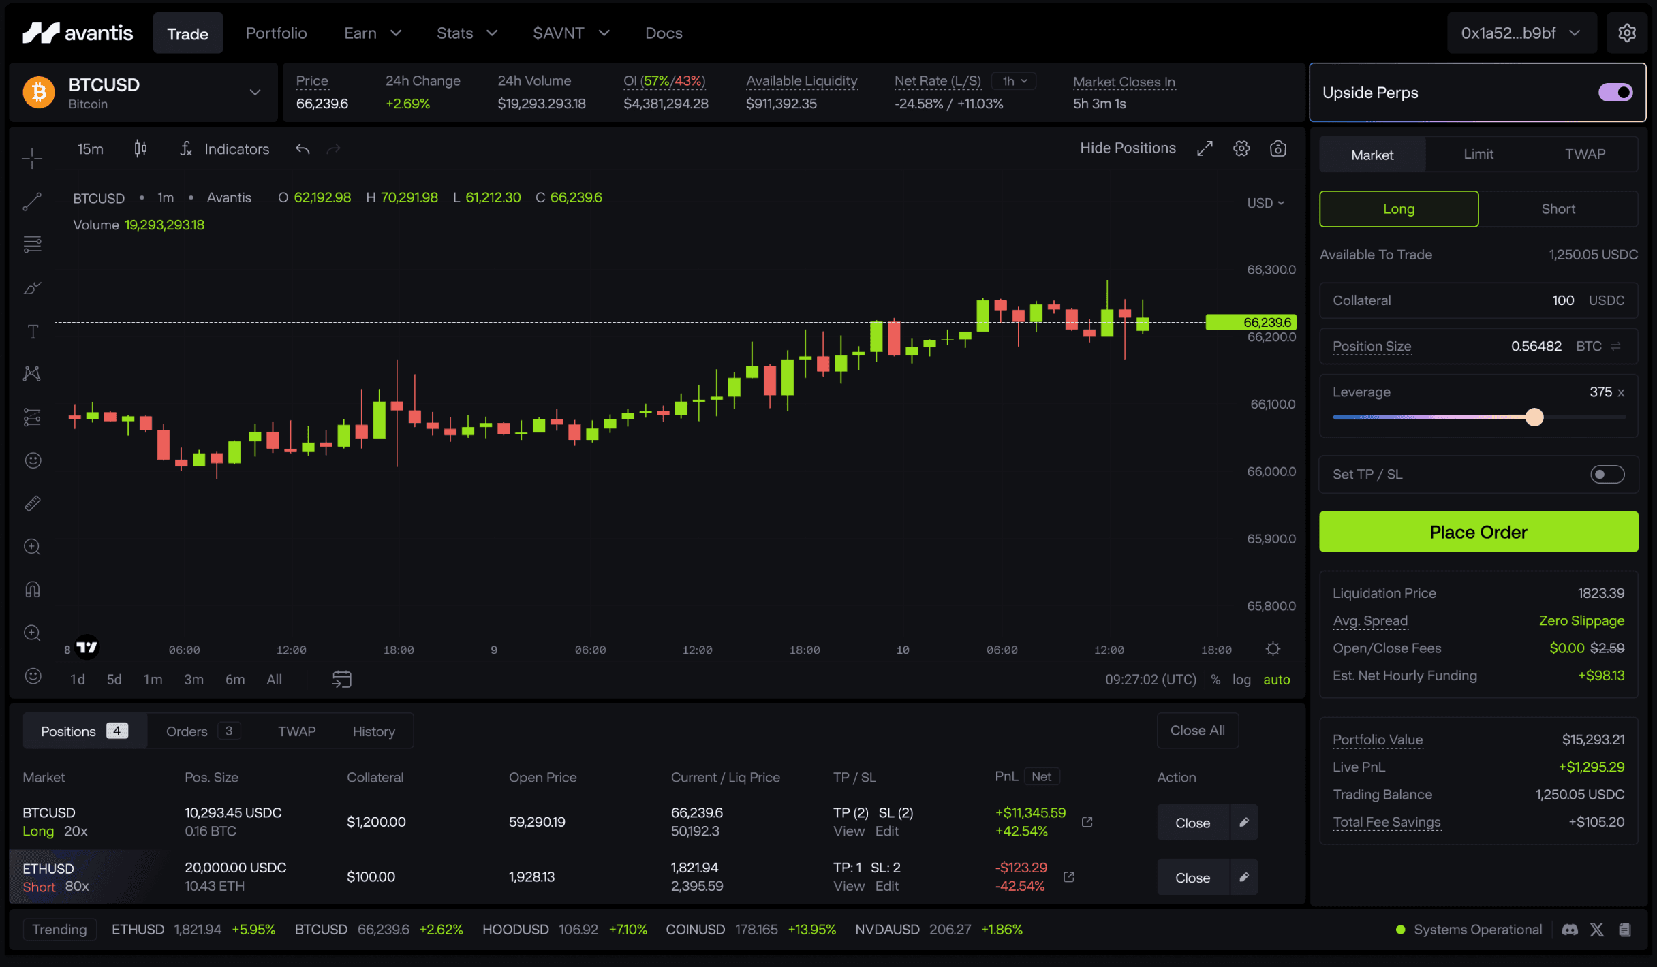Image resolution: width=1657 pixels, height=967 pixels.
Task: Expand the Earn menu dropdown
Action: 373,33
